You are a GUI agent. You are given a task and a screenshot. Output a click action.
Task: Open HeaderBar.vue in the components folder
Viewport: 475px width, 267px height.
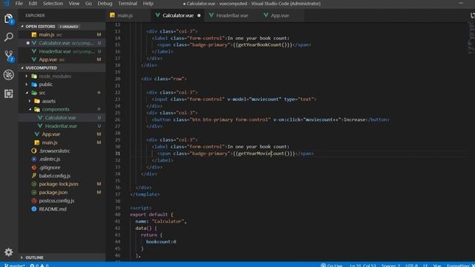pyautogui.click(x=61, y=125)
